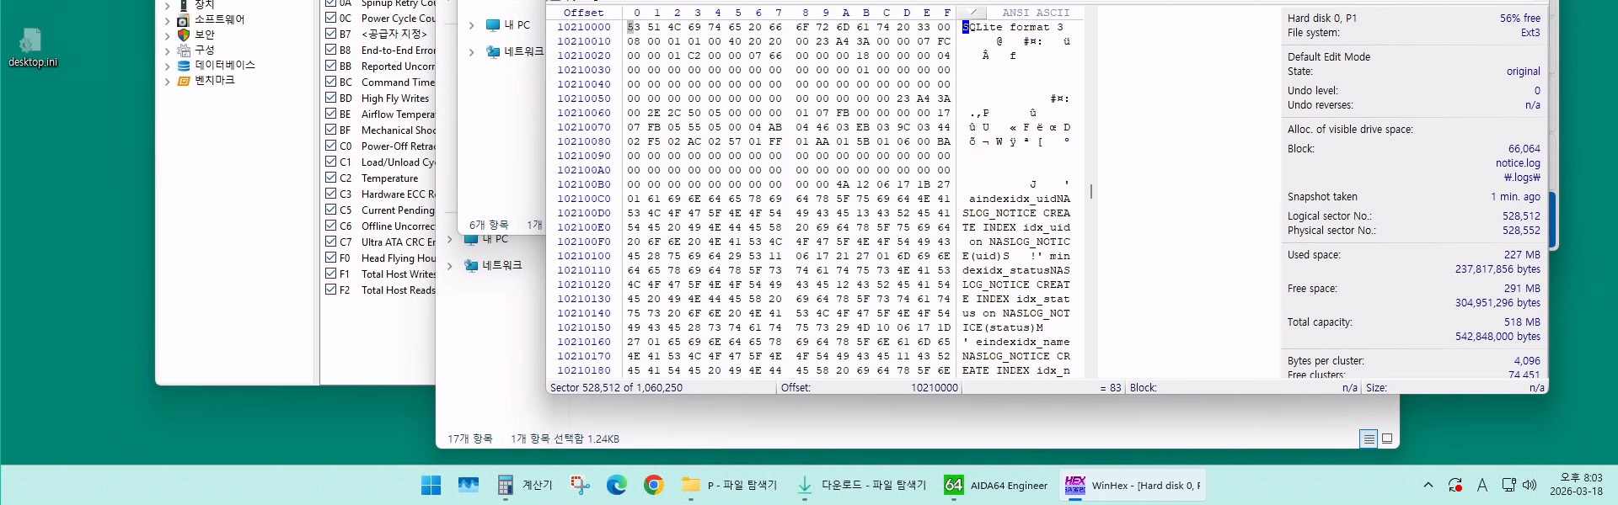Viewport: 1618px width, 505px height.
Task: Click the edit-mode pencil button beside ANSI ASCII
Action: 972,13
